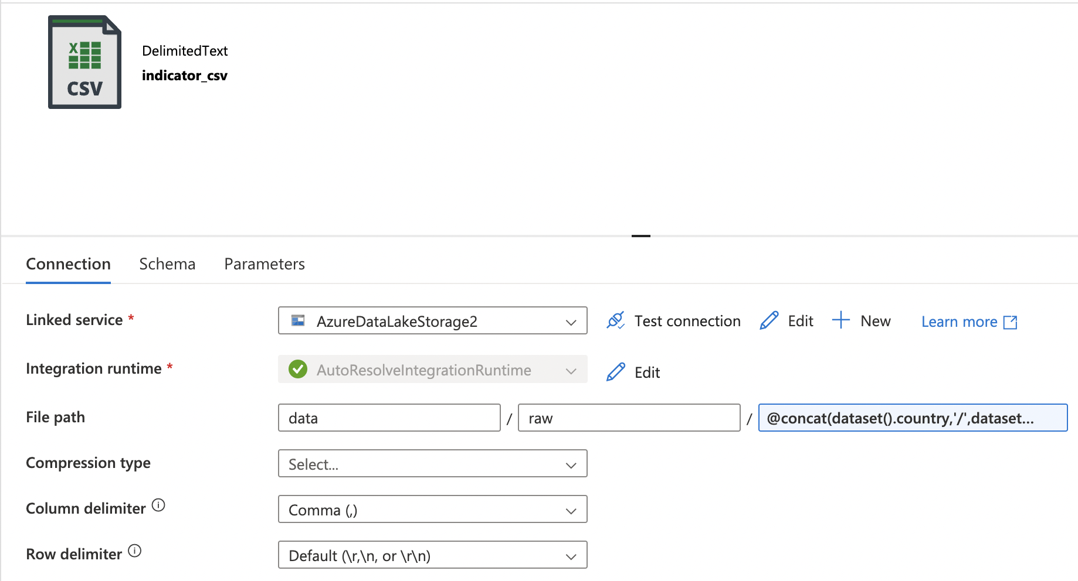Click Edit next to Linked service
1078x581 pixels.
tap(787, 321)
